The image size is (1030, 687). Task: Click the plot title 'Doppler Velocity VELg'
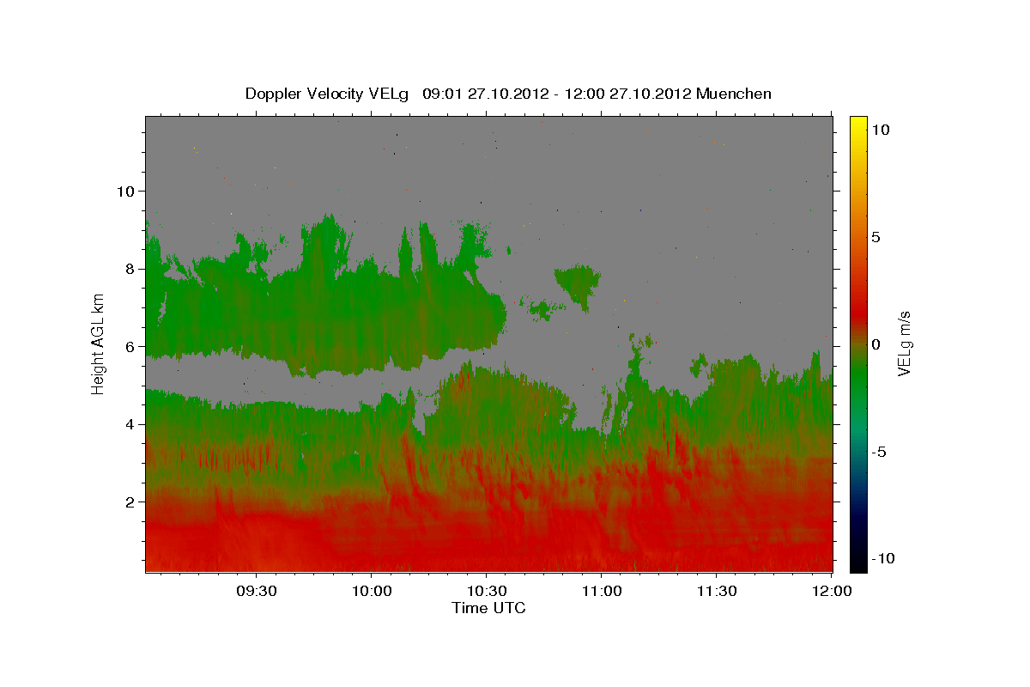tap(327, 94)
